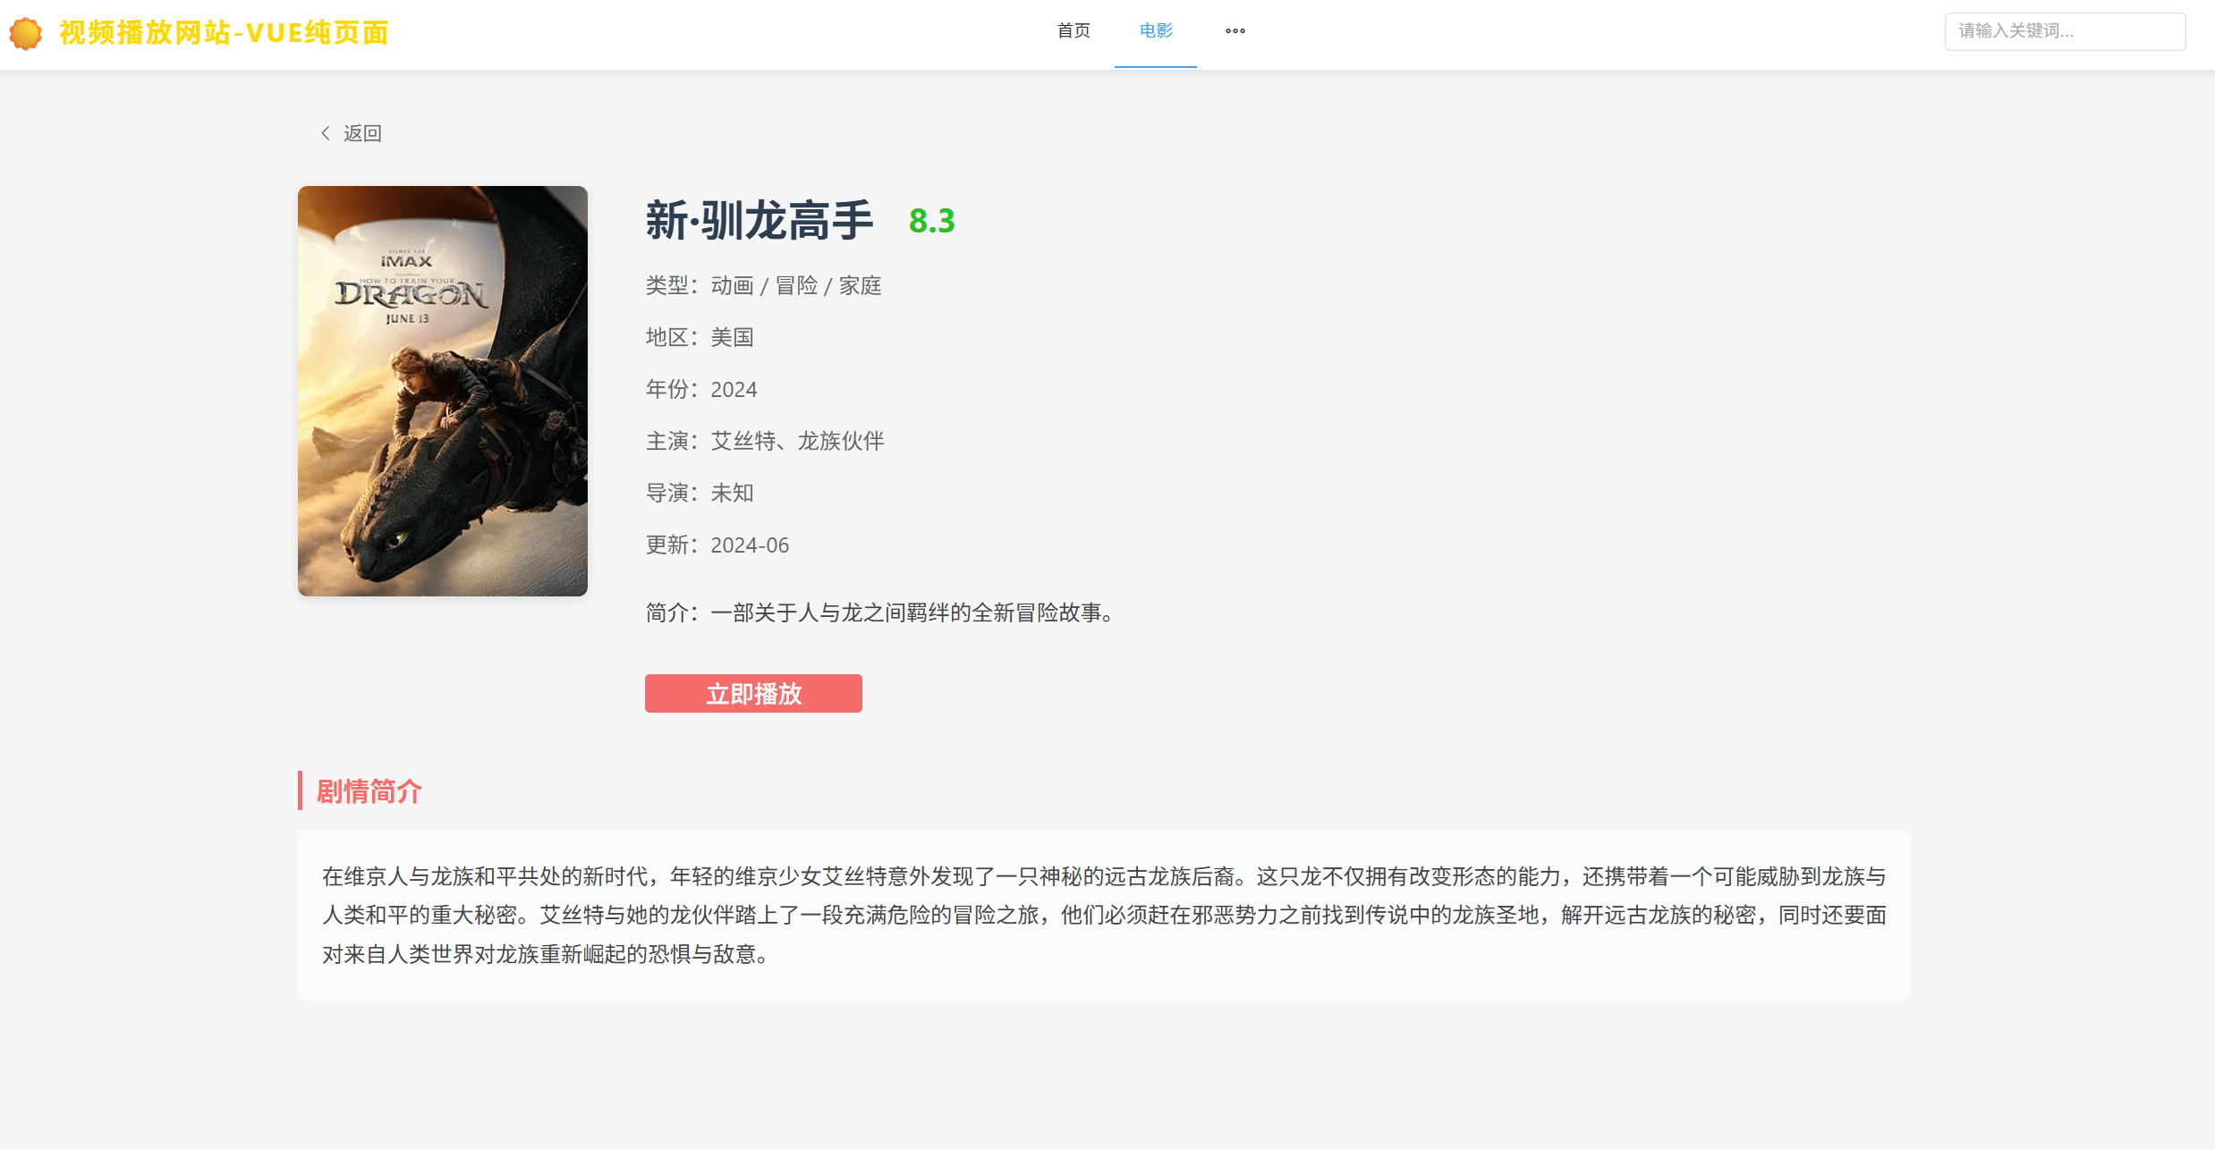Click the site title 视频播放网站-VUE纯页面

pos(223,33)
